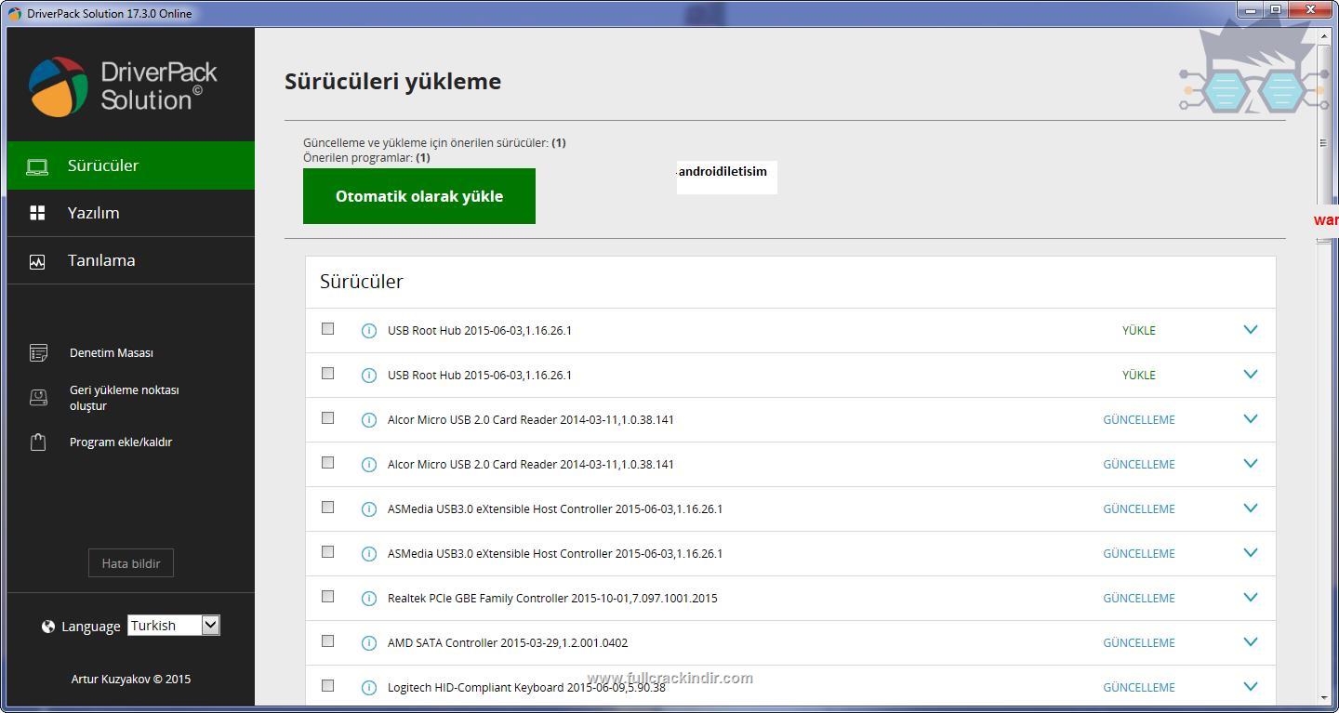Tick the second USB Root Hub checkbox
1339x713 pixels.
coord(327,373)
